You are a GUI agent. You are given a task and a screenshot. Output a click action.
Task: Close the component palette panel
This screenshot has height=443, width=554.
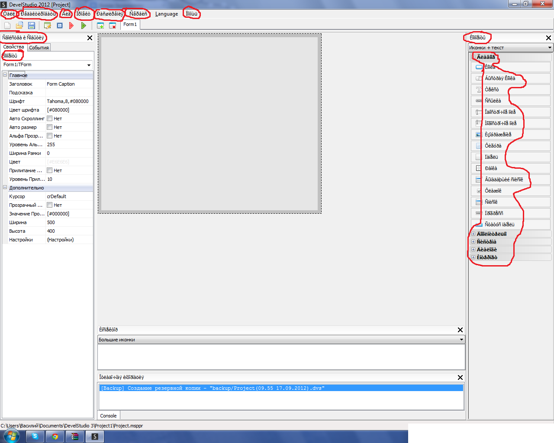[548, 38]
